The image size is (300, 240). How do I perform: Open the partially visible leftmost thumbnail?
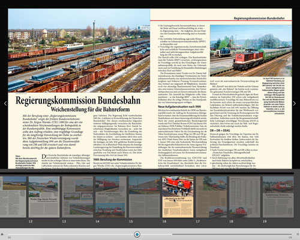pos(13,197)
